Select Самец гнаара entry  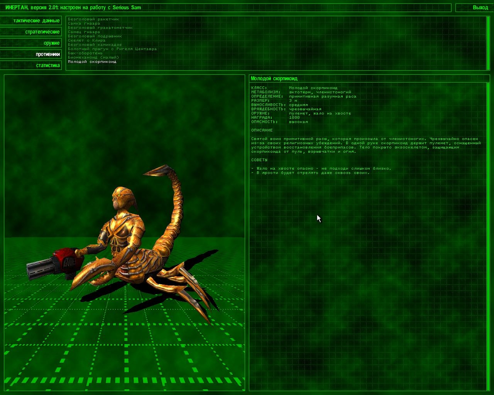pos(84,32)
